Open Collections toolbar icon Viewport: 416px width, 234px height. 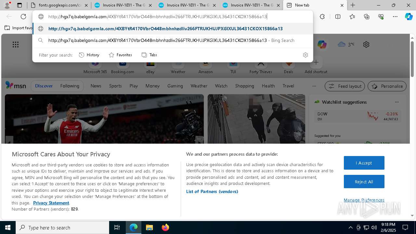(x=367, y=17)
